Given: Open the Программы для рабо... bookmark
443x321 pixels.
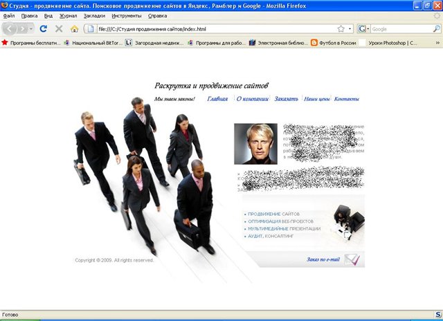Looking at the screenshot, I should click(217, 43).
